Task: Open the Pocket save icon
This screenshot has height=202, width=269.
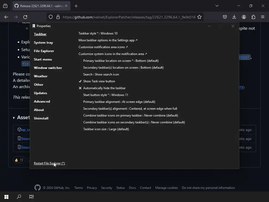Action: tap(225, 17)
